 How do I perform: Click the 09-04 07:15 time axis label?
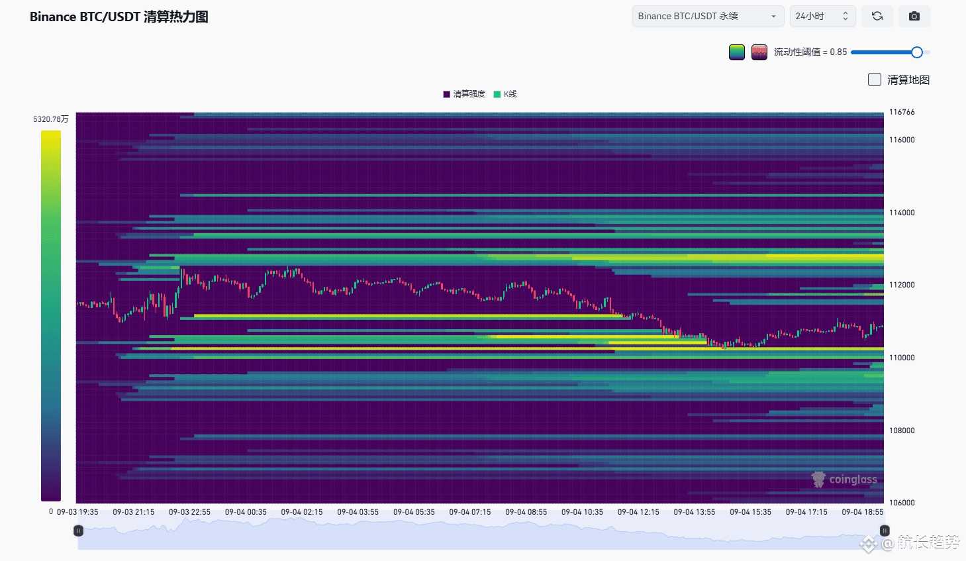pos(470,512)
